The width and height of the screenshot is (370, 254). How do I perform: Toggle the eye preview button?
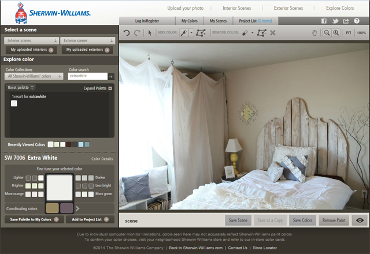(360, 221)
